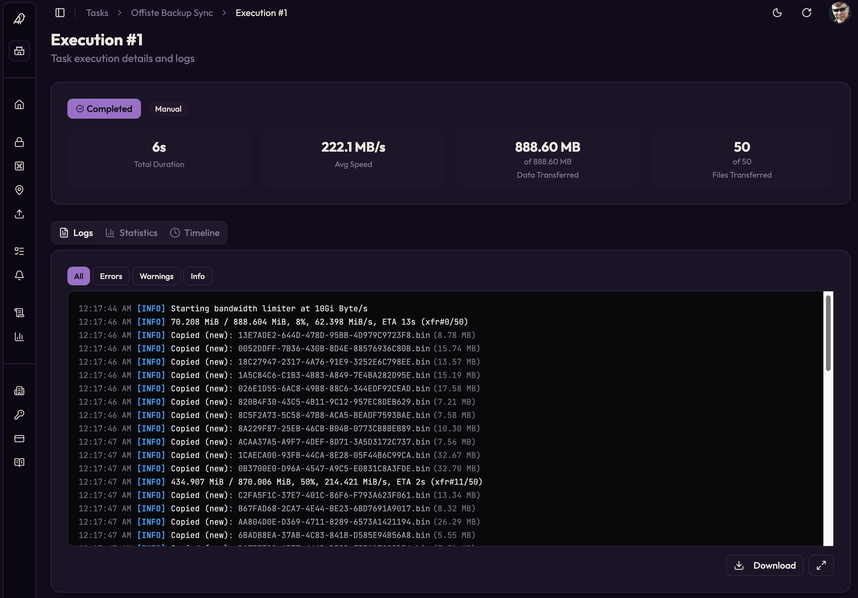Open the bell notifications icon

tap(19, 275)
